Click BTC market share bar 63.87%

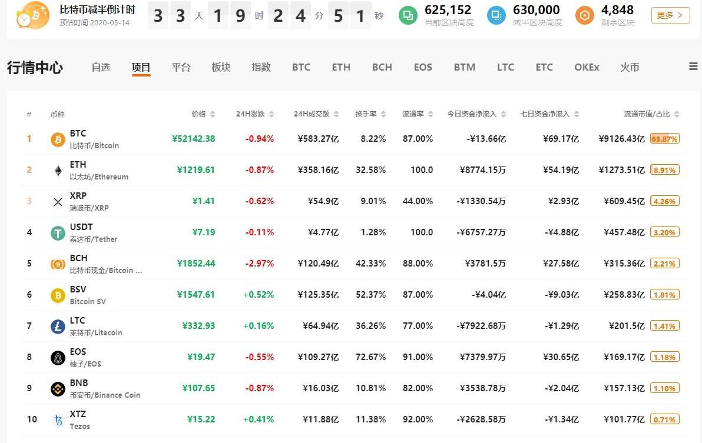coord(665,139)
